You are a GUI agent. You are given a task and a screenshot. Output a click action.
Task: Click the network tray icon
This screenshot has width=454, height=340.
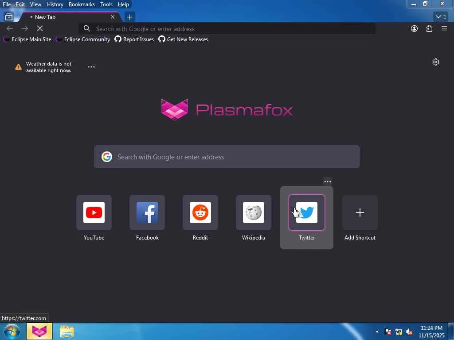click(399, 332)
